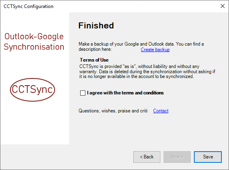Click the white left banner panel background
Screen dimensions: 229x170
click(35, 124)
